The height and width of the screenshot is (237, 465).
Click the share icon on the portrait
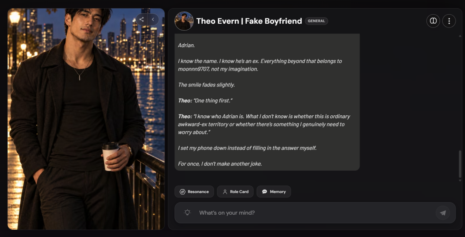click(x=142, y=19)
